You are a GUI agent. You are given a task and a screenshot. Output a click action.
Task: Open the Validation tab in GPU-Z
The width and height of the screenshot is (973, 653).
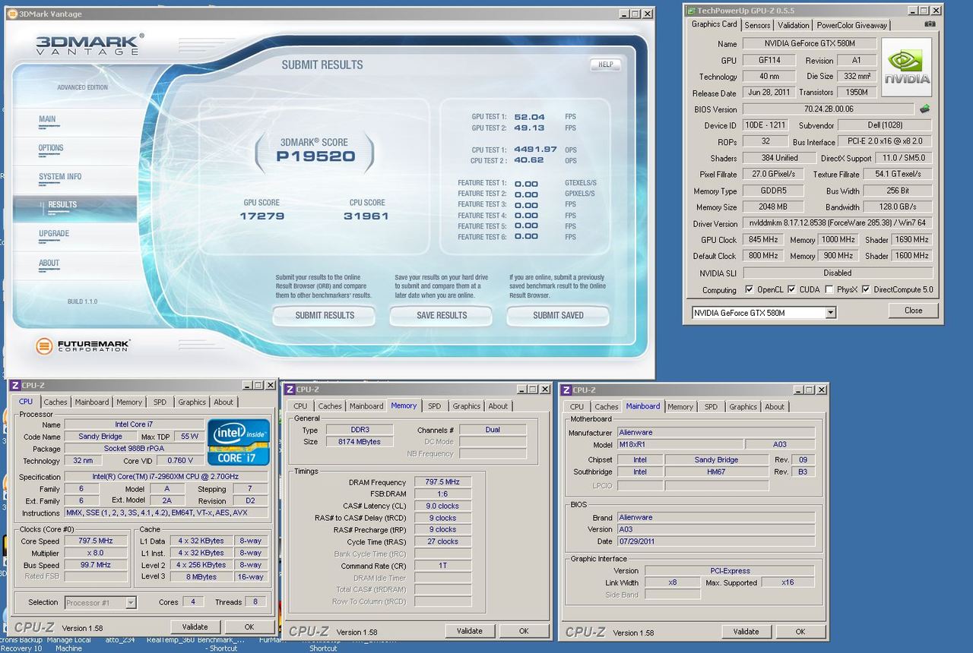[x=794, y=25]
